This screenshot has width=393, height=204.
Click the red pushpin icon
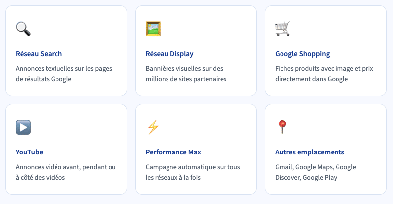[x=282, y=127]
